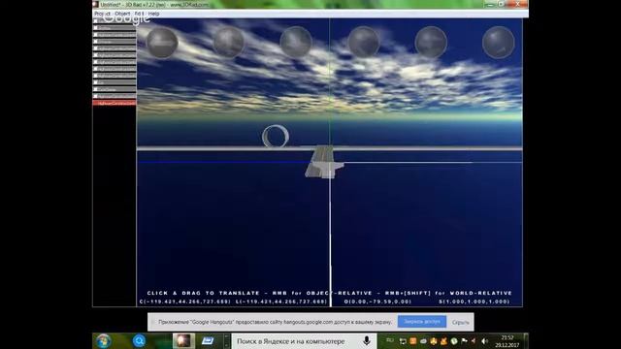This screenshot has height=349, width=621.
Task: Click the first gray sphere button in the viewport
Action: click(x=162, y=43)
